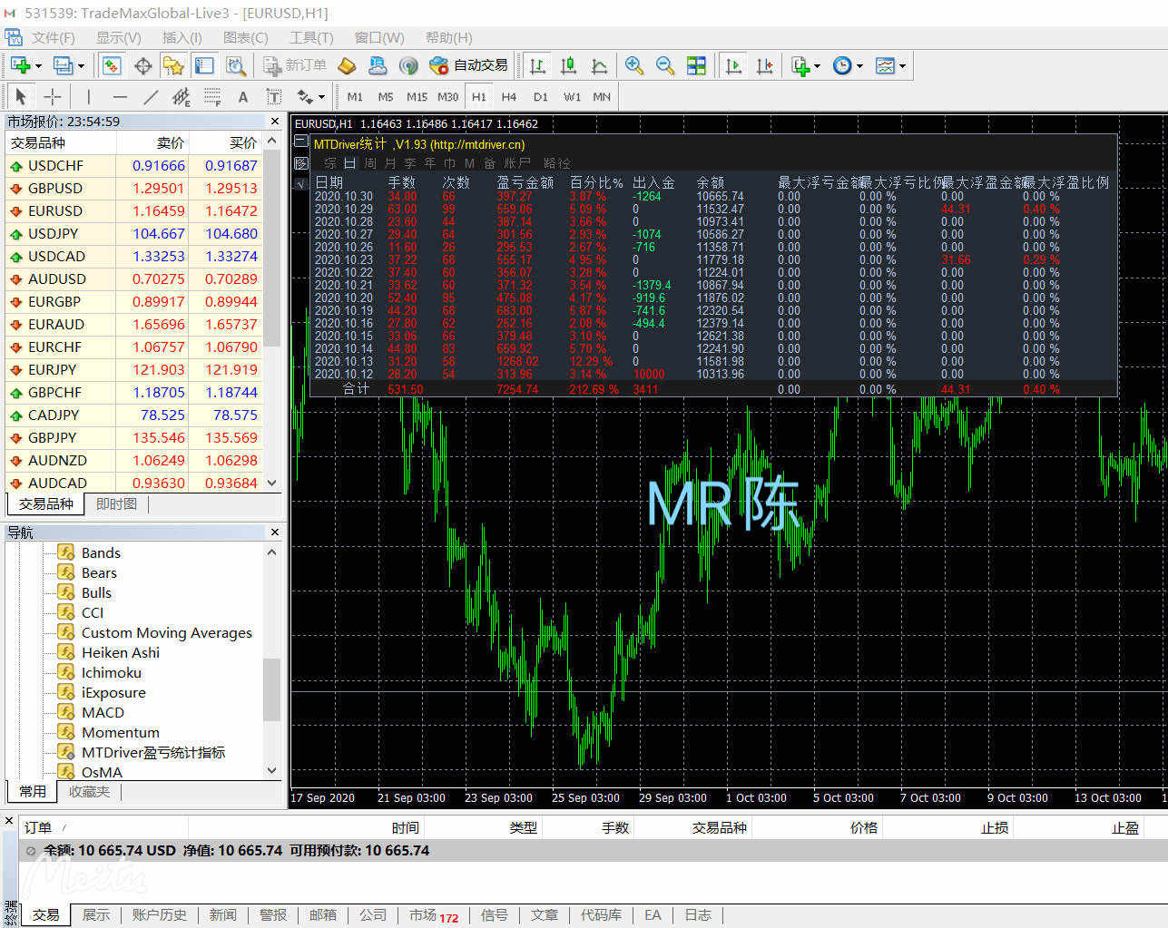
Task: Open the 文件(F) menu
Action: 53,37
